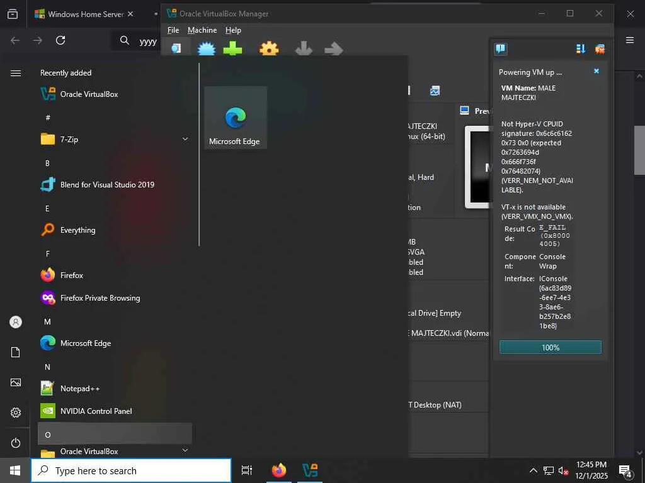Image resolution: width=645 pixels, height=483 pixels.
Task: Open NVIDIA Control Panel
Action: point(115,411)
